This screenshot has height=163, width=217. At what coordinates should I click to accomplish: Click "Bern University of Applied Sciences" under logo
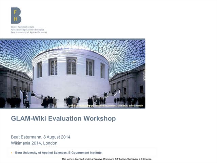point(29,32)
